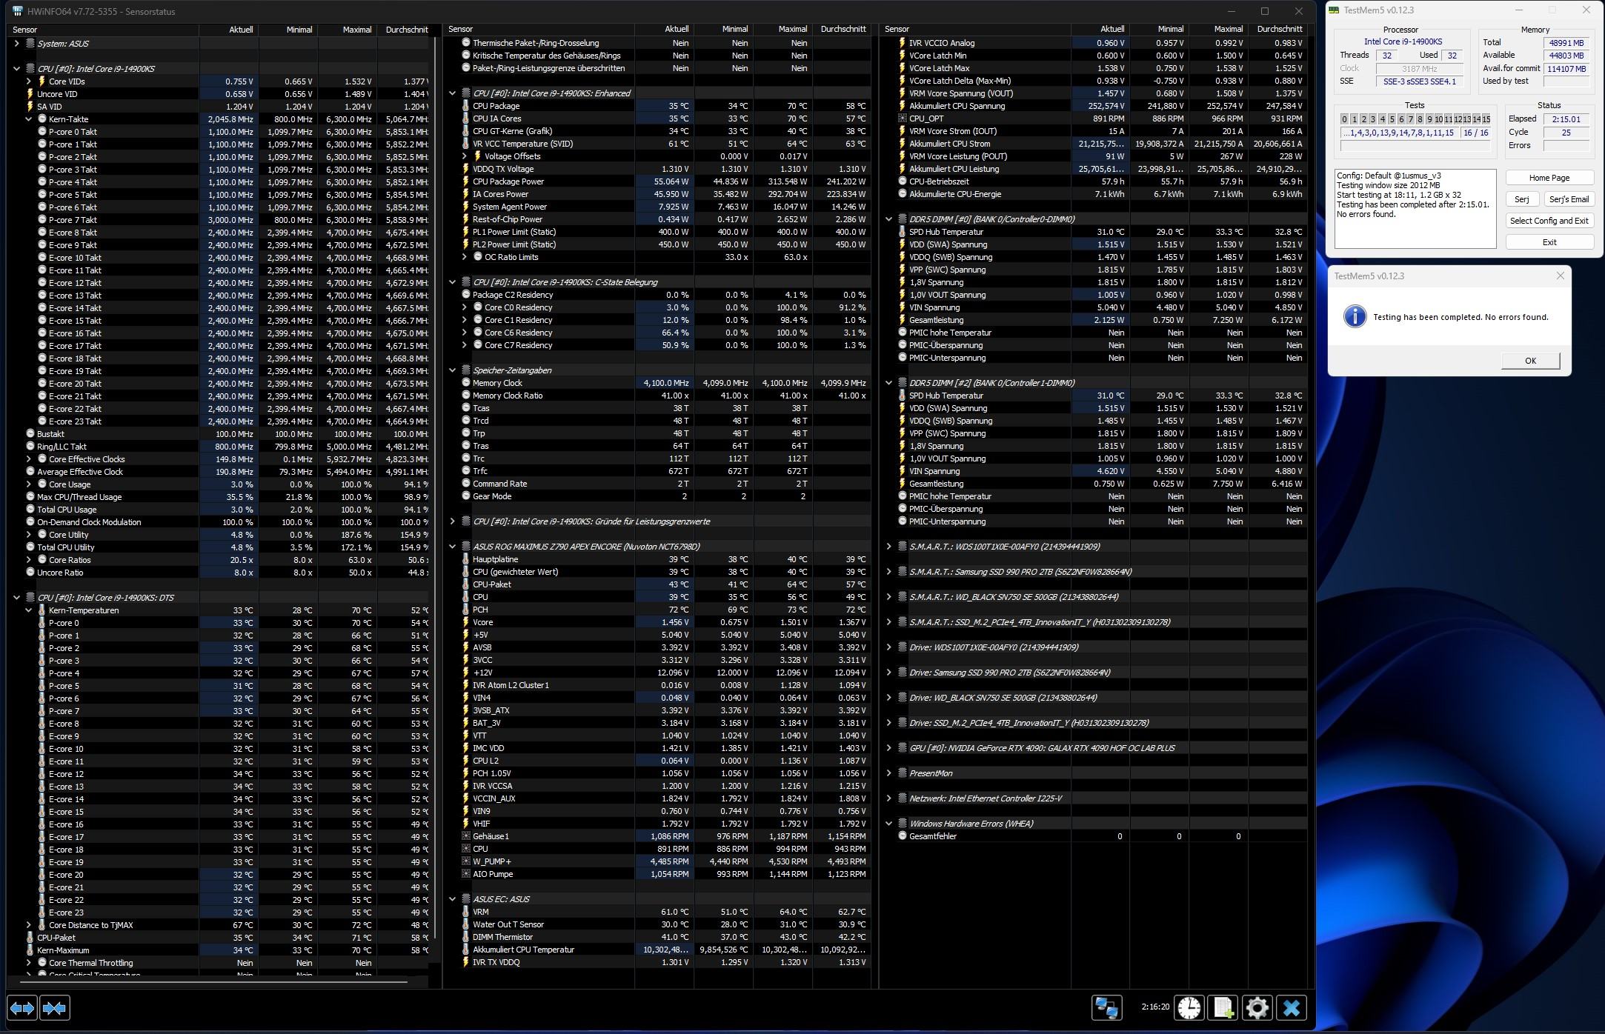Screen dimensions: 1605x1034
Task: Click the blue X close sensors icon
Action: pos(1292,1008)
